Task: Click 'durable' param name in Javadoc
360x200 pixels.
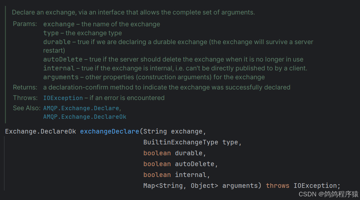Action: (57, 42)
